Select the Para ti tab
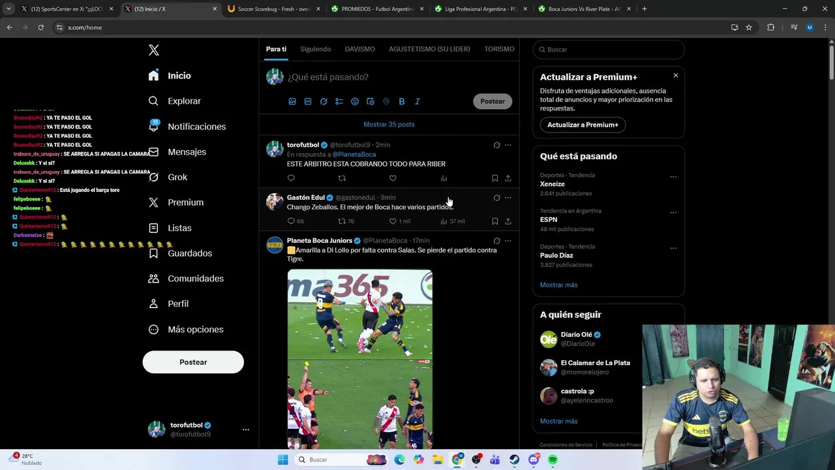This screenshot has width=835, height=470. click(276, 49)
